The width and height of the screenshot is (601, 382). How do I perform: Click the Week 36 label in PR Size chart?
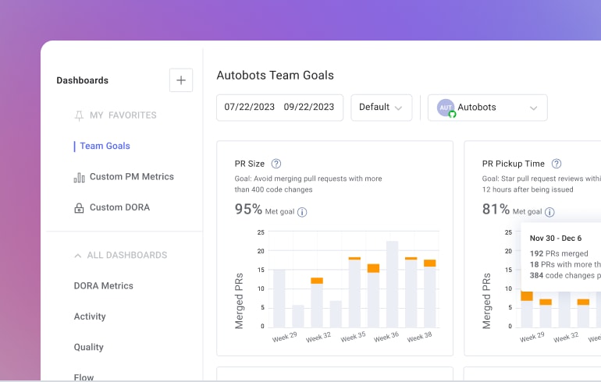386,337
